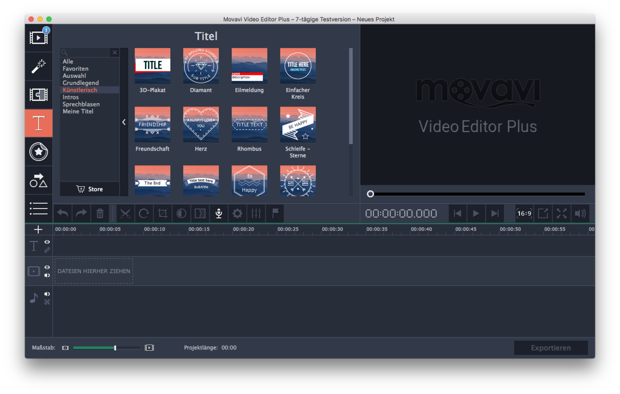Skip to next frame button
The width and height of the screenshot is (620, 394).
495,213
